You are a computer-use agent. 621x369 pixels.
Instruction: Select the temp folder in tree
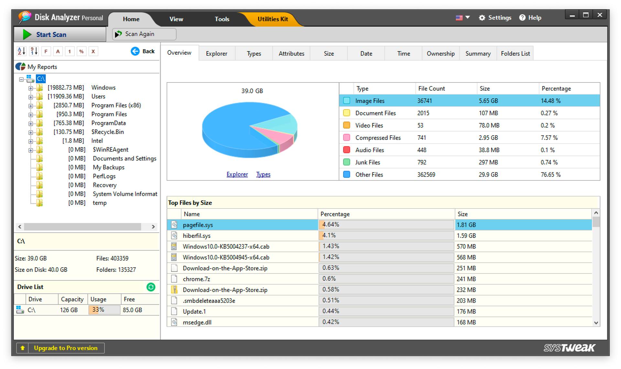tap(99, 203)
